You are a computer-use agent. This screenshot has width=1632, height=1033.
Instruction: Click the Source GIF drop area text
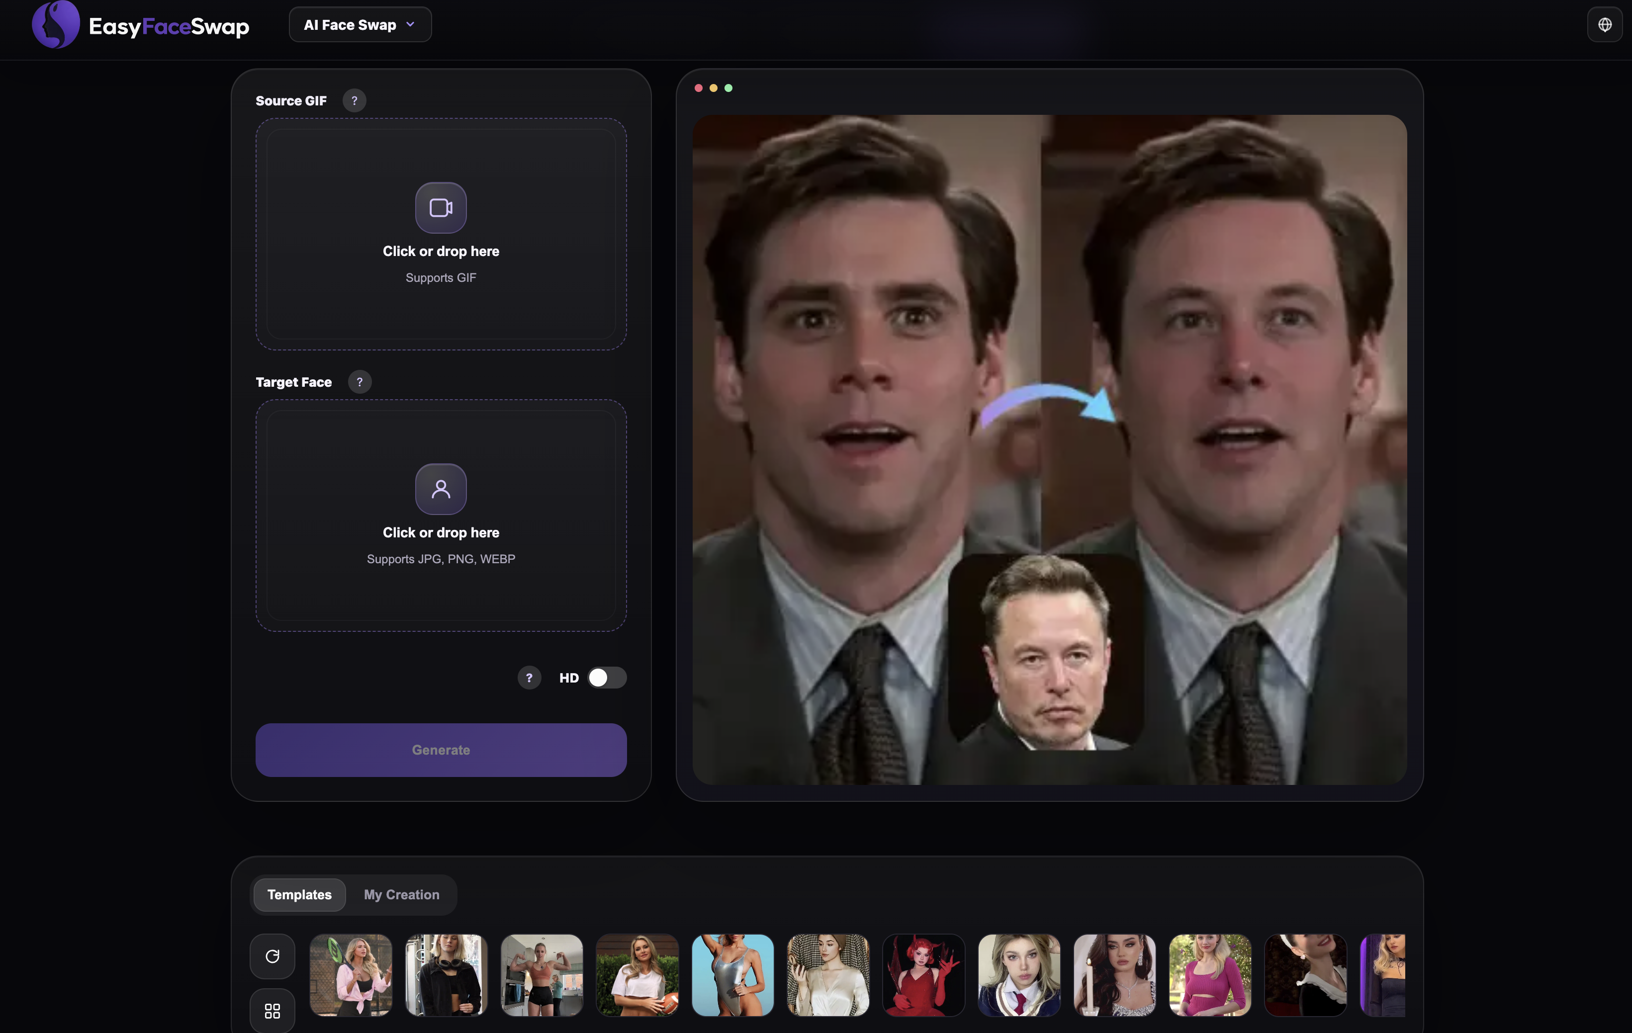point(441,252)
